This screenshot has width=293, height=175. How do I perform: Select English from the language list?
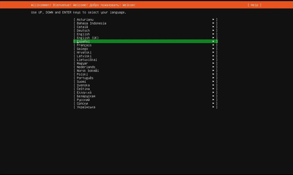[83, 34]
